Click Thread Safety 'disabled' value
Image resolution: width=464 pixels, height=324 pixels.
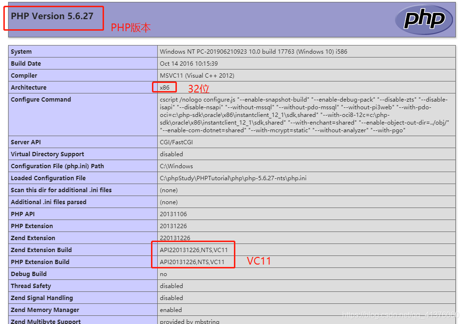(x=171, y=286)
